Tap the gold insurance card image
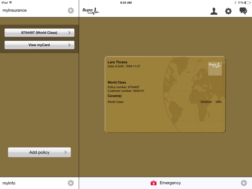This screenshot has width=252, height=189. (x=165, y=94)
